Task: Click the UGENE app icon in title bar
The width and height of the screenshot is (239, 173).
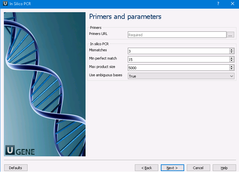Action: click(x=5, y=4)
